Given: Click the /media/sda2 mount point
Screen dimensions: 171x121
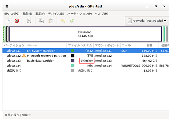Looking at the screenshot, I should point(103,56).
